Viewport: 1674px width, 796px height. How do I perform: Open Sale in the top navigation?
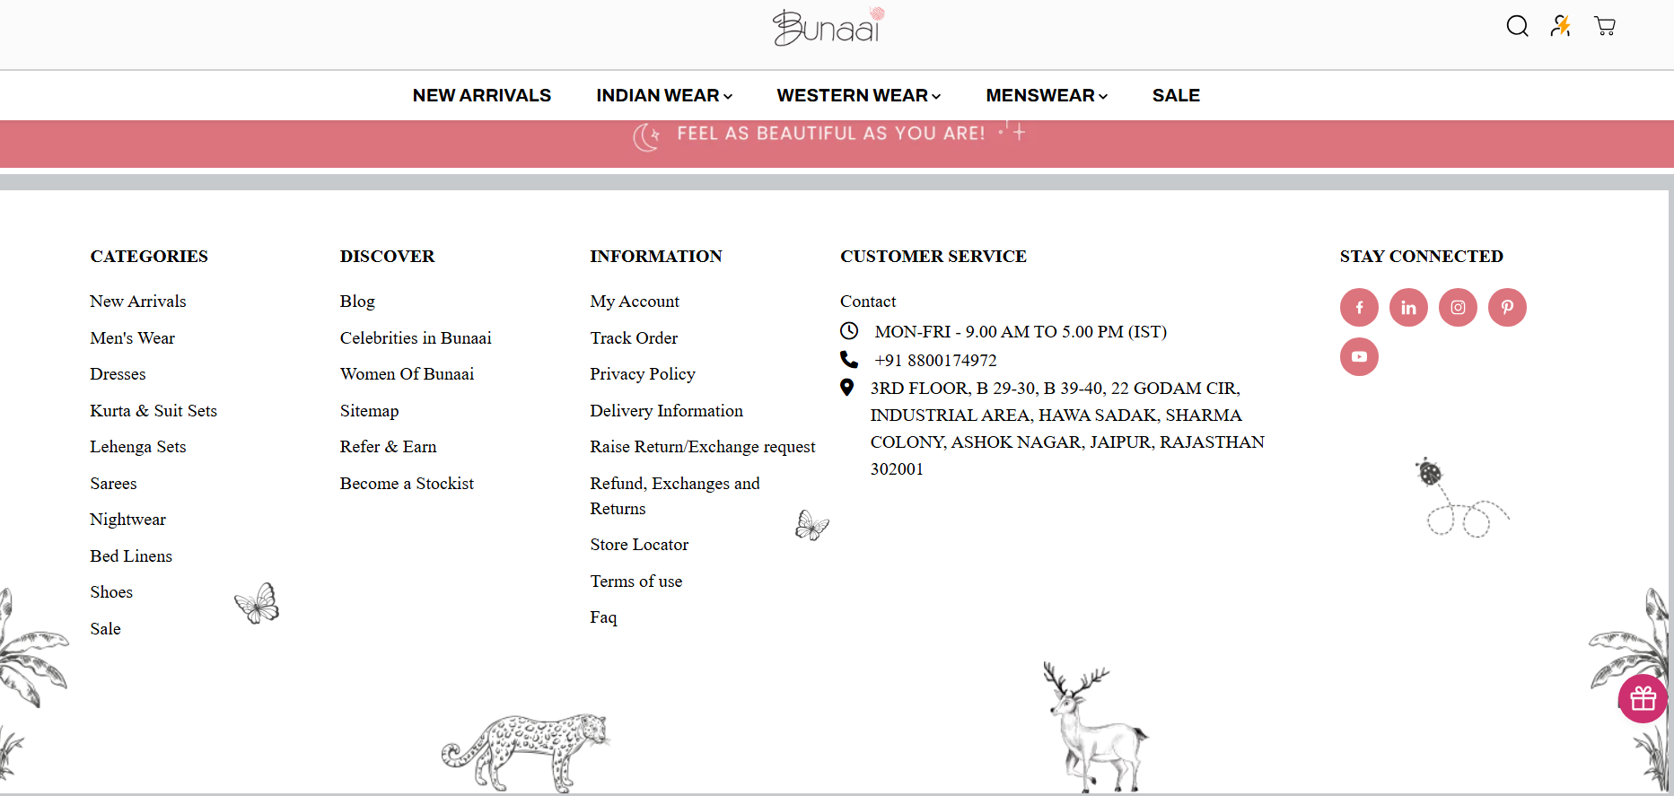pos(1176,95)
